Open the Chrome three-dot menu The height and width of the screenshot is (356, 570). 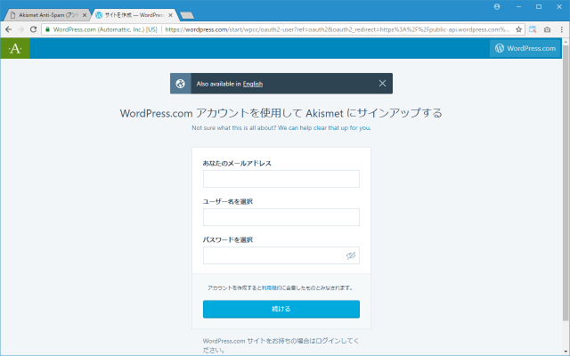[561, 29]
